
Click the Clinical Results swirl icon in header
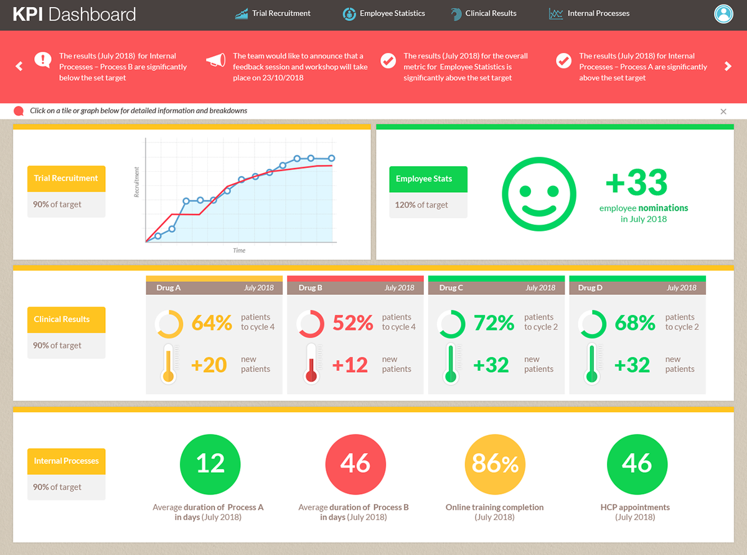pyautogui.click(x=456, y=14)
